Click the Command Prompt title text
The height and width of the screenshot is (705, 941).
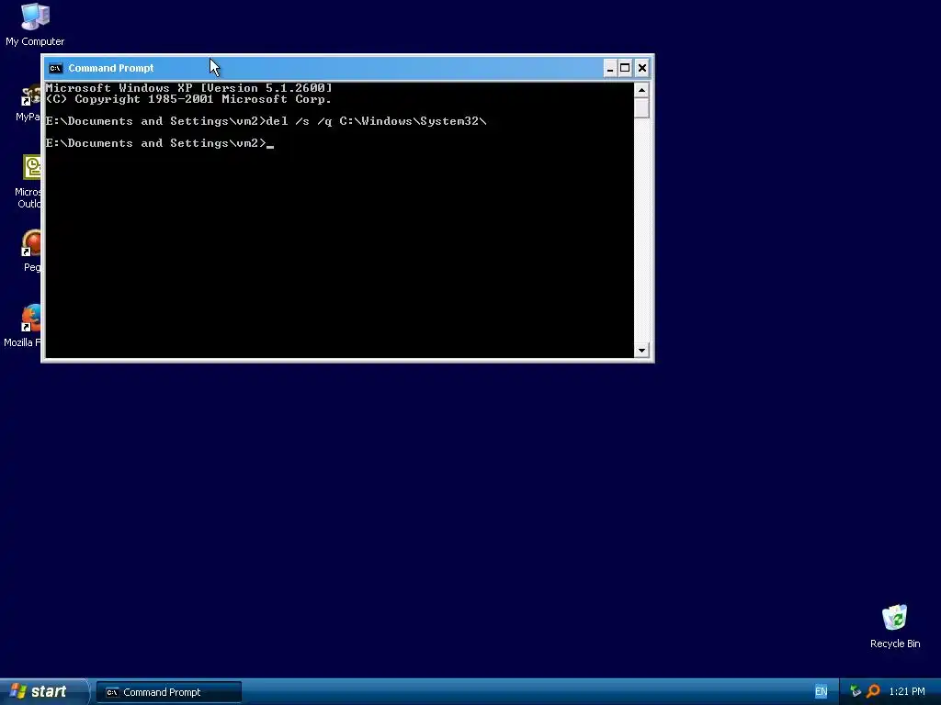click(111, 68)
